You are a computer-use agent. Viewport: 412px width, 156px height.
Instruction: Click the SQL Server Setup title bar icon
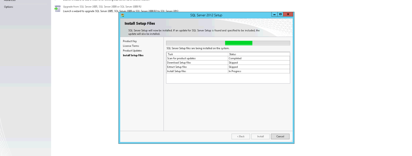[x=123, y=15]
